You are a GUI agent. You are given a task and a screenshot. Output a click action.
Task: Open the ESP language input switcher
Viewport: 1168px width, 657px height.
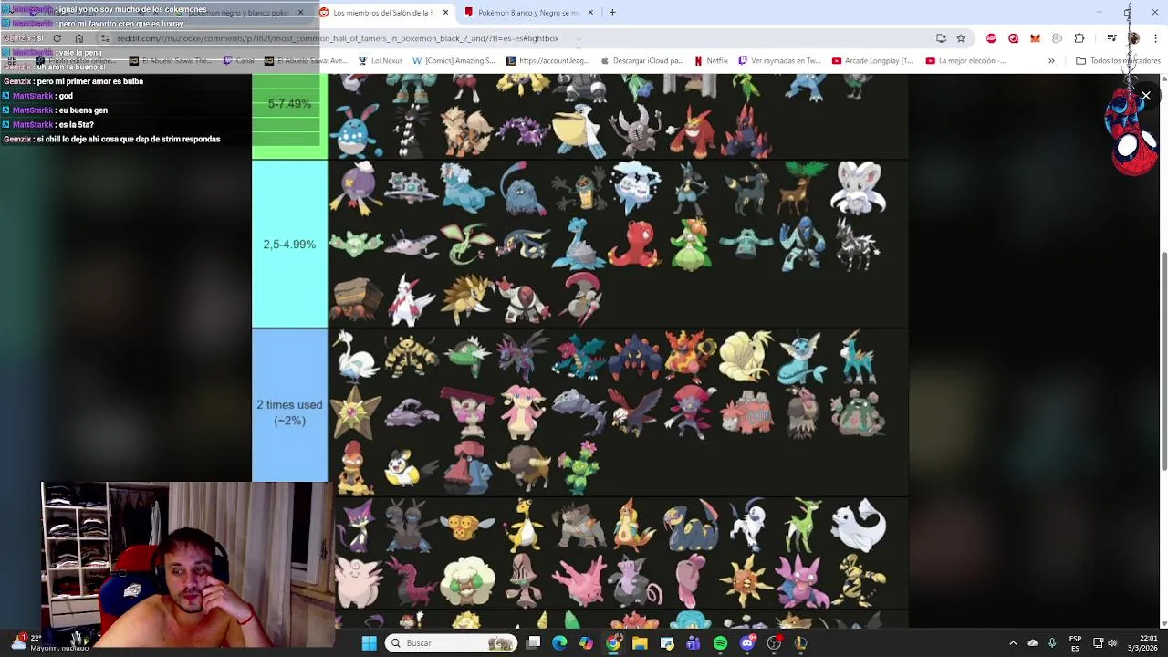1075,643
